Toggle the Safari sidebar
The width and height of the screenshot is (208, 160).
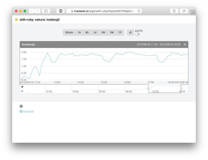46,11
